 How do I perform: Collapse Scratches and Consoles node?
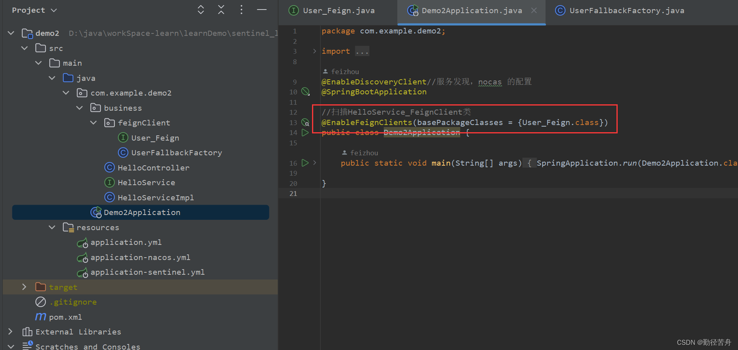[x=11, y=346]
